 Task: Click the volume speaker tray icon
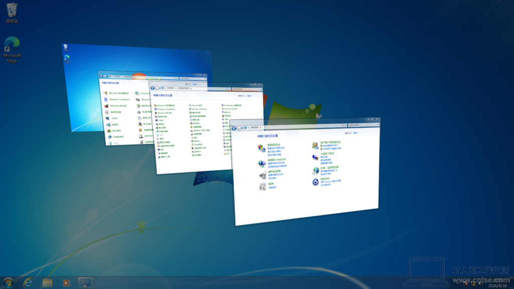pos(480,283)
